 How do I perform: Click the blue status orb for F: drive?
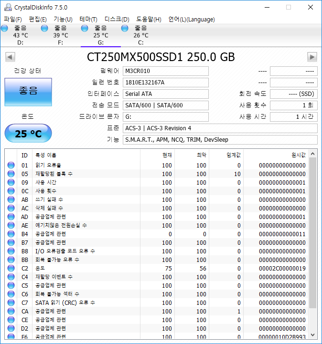coord(44,28)
